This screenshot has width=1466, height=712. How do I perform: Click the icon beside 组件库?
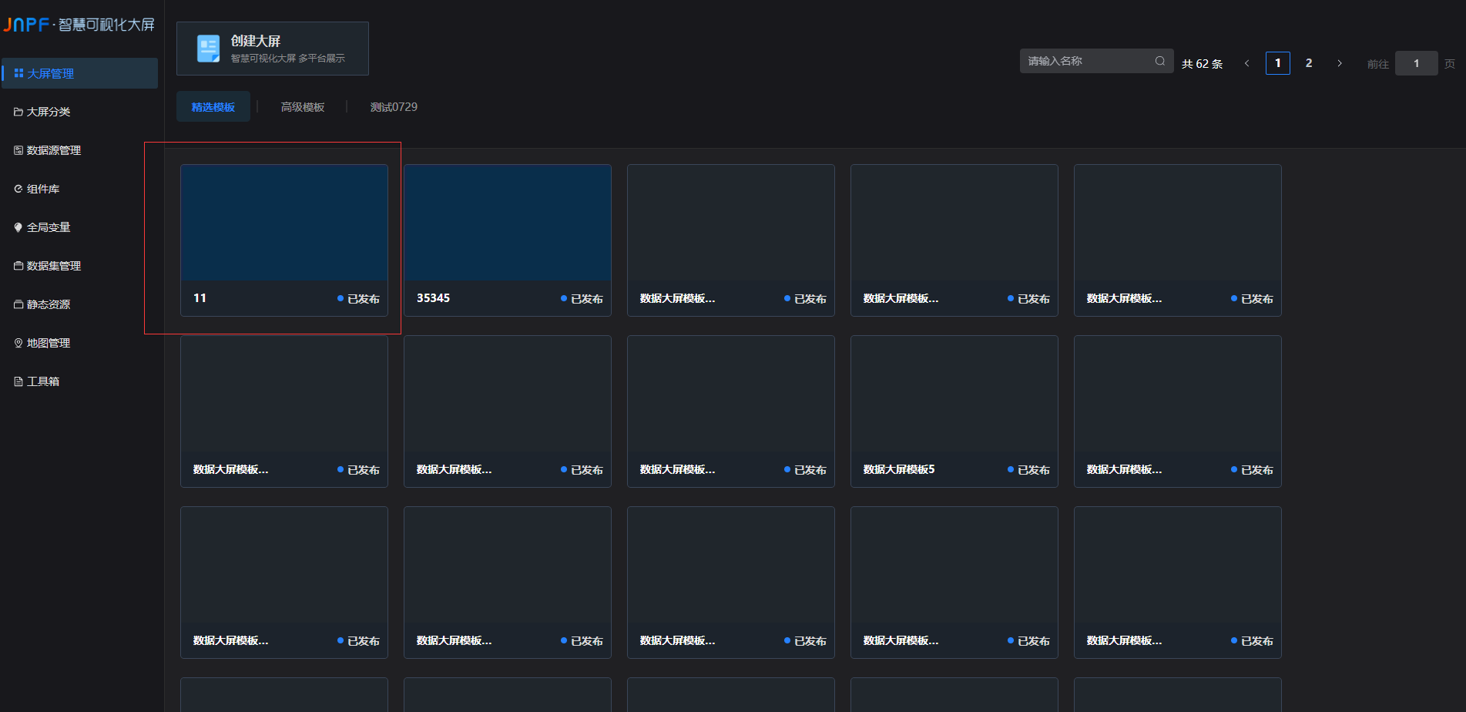click(x=18, y=189)
